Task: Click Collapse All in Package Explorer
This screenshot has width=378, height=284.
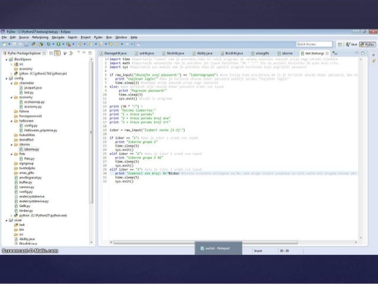Action: (x=51, y=53)
